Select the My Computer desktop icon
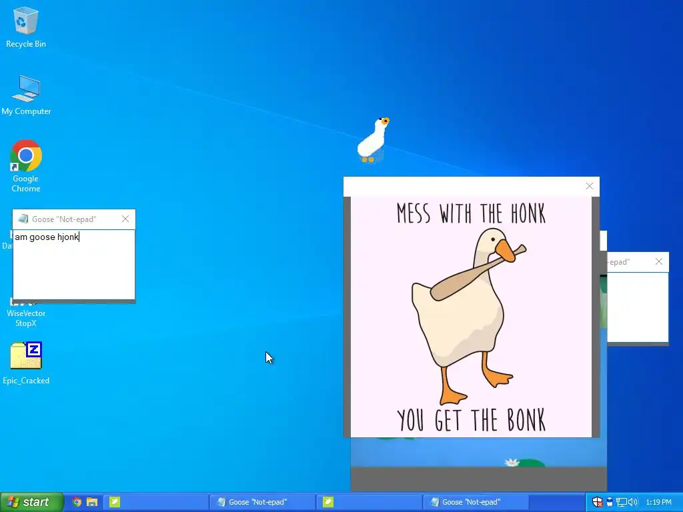Image resolution: width=683 pixels, height=512 pixels. pyautogui.click(x=26, y=95)
